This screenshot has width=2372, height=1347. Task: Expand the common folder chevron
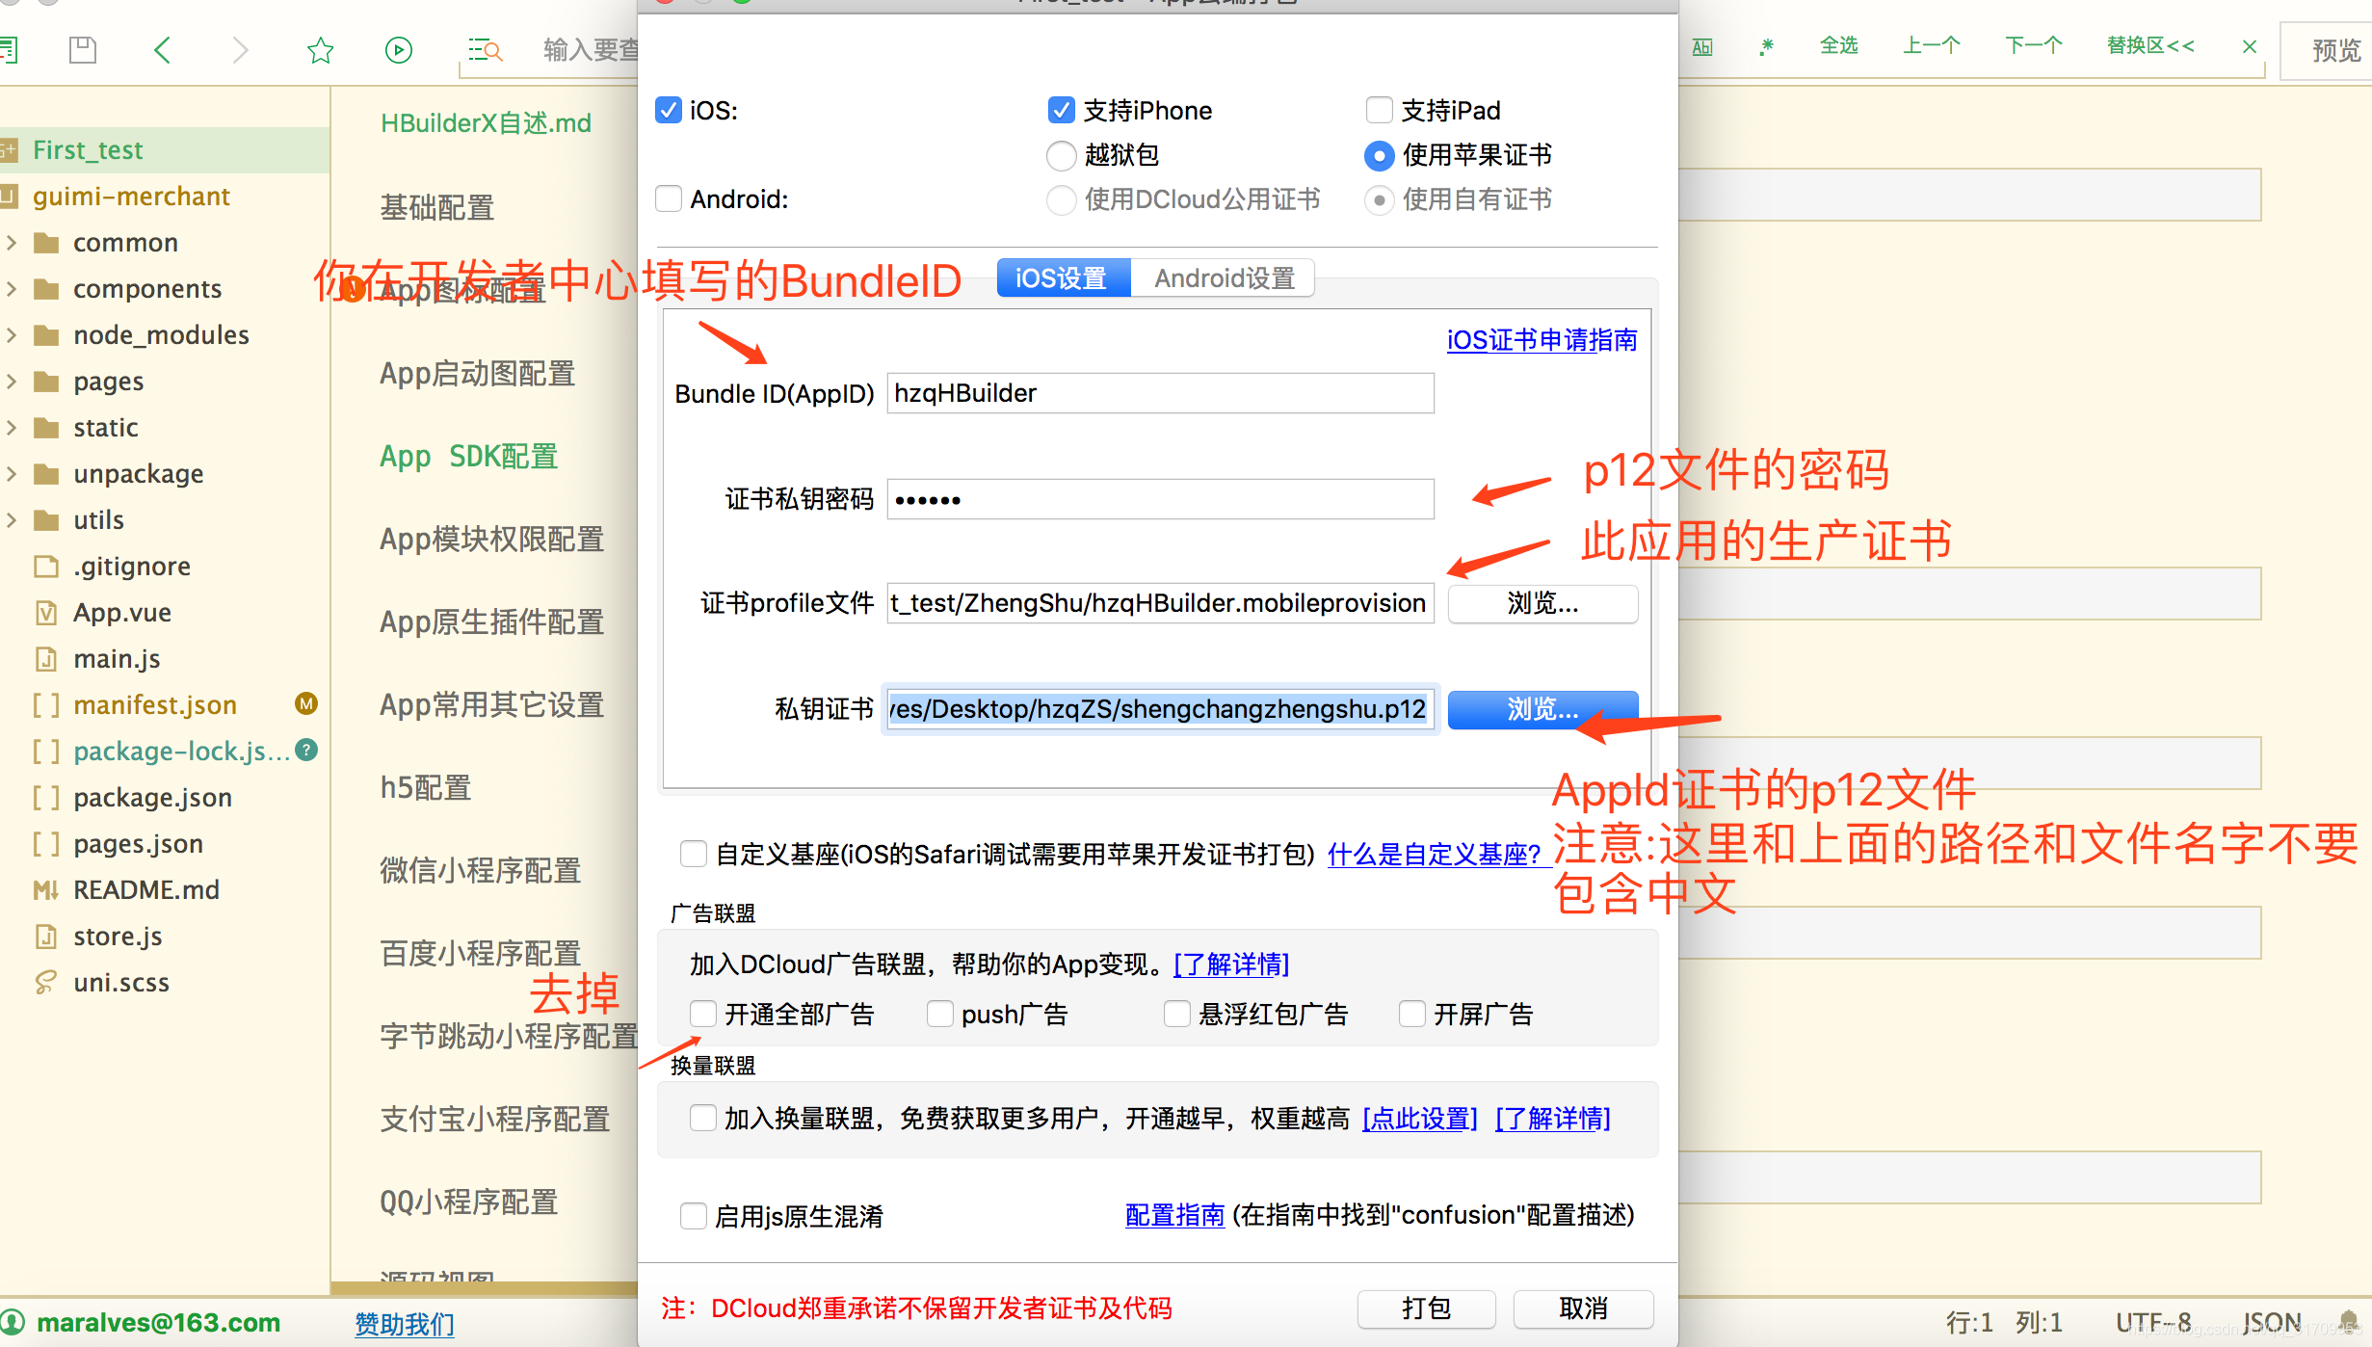pos(12,243)
